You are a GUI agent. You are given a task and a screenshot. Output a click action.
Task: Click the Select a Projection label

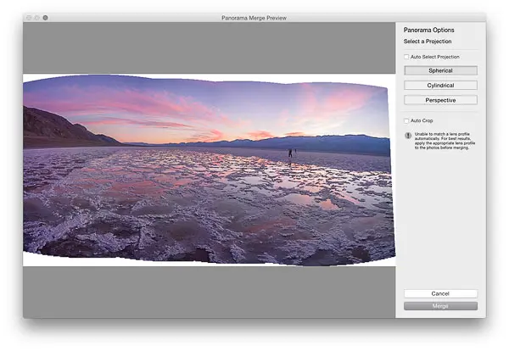[x=428, y=42]
